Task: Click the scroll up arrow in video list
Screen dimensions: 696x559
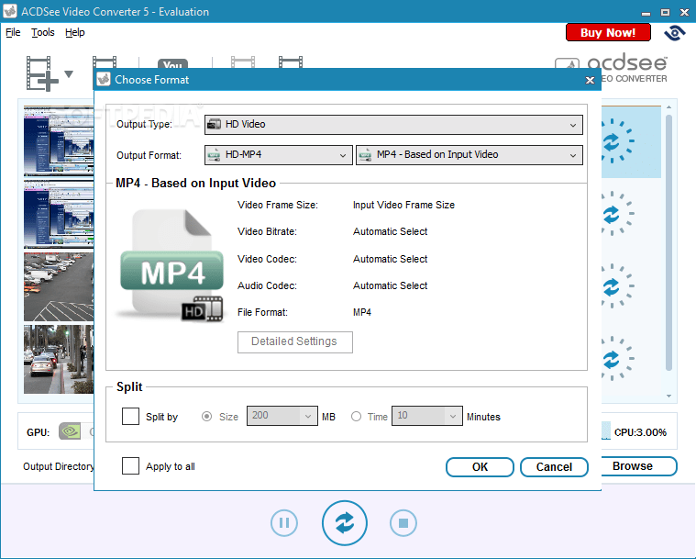Action: [668, 107]
